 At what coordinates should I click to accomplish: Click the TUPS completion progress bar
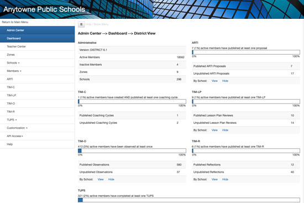coord(189,200)
